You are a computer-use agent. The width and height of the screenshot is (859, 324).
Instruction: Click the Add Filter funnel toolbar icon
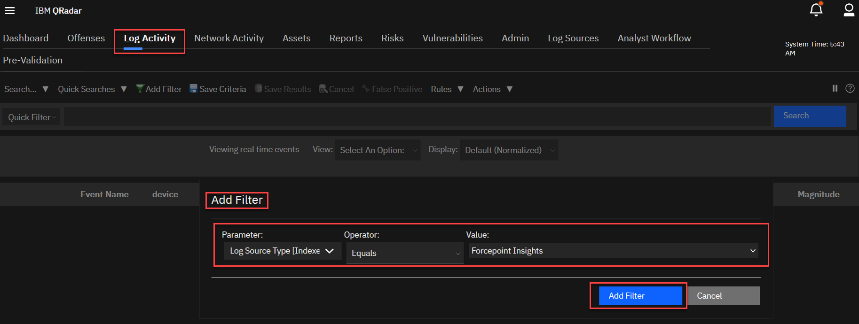(140, 89)
